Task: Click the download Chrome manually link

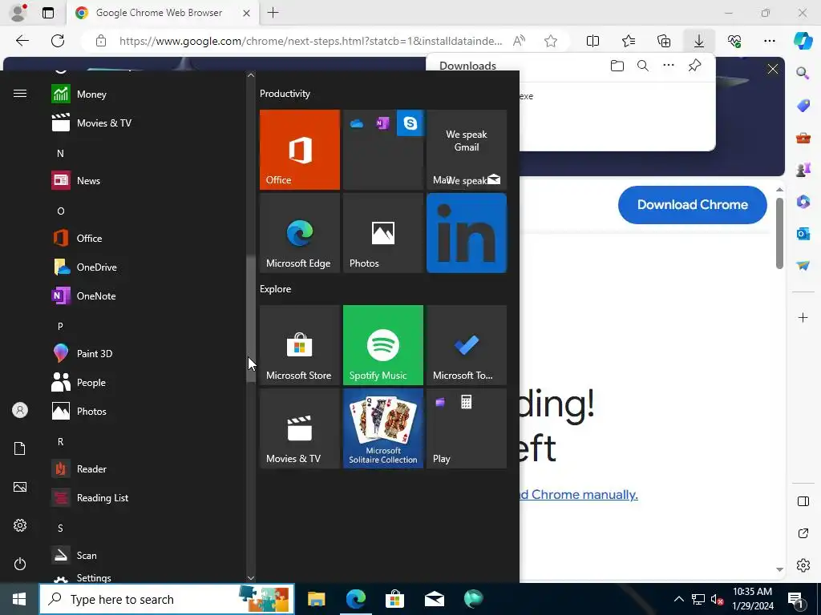Action: [578, 494]
